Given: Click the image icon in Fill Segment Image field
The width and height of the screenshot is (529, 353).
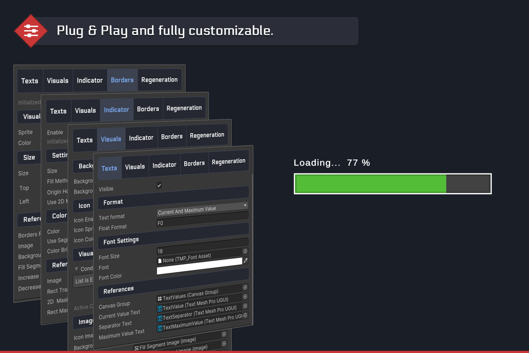Looking at the screenshot, I should click(x=137, y=348).
